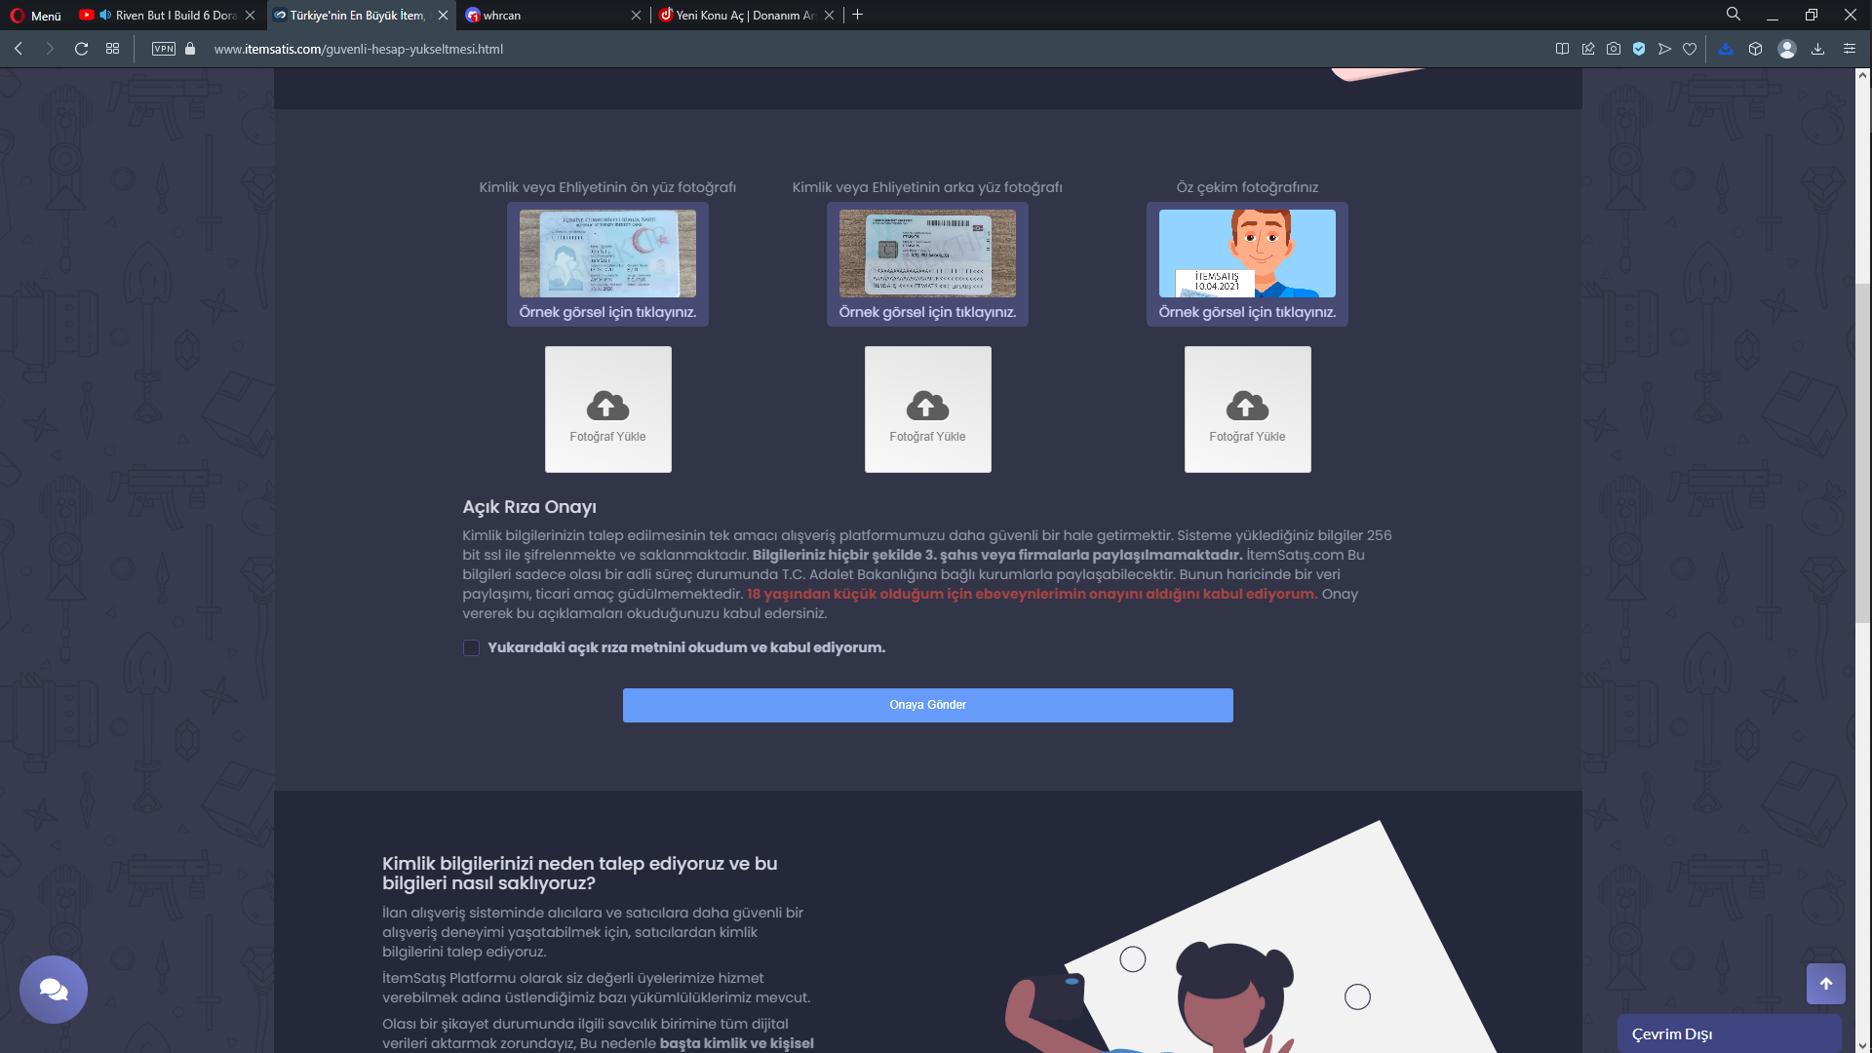Open the Opera profile account icon

pos(1786,49)
